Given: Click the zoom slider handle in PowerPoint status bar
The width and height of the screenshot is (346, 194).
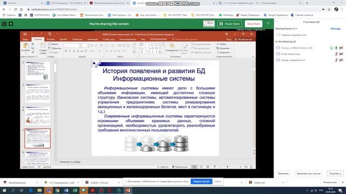Looking at the screenshot, I should tap(228, 167).
